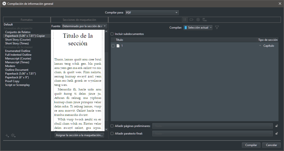The height and width of the screenshot is (151, 284).
Task: Open the Options gear icon tab
Action: pos(198,19)
